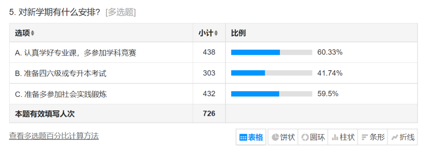Open the 折线 line chart view
This screenshot has height=154, width=430.
[403, 137]
